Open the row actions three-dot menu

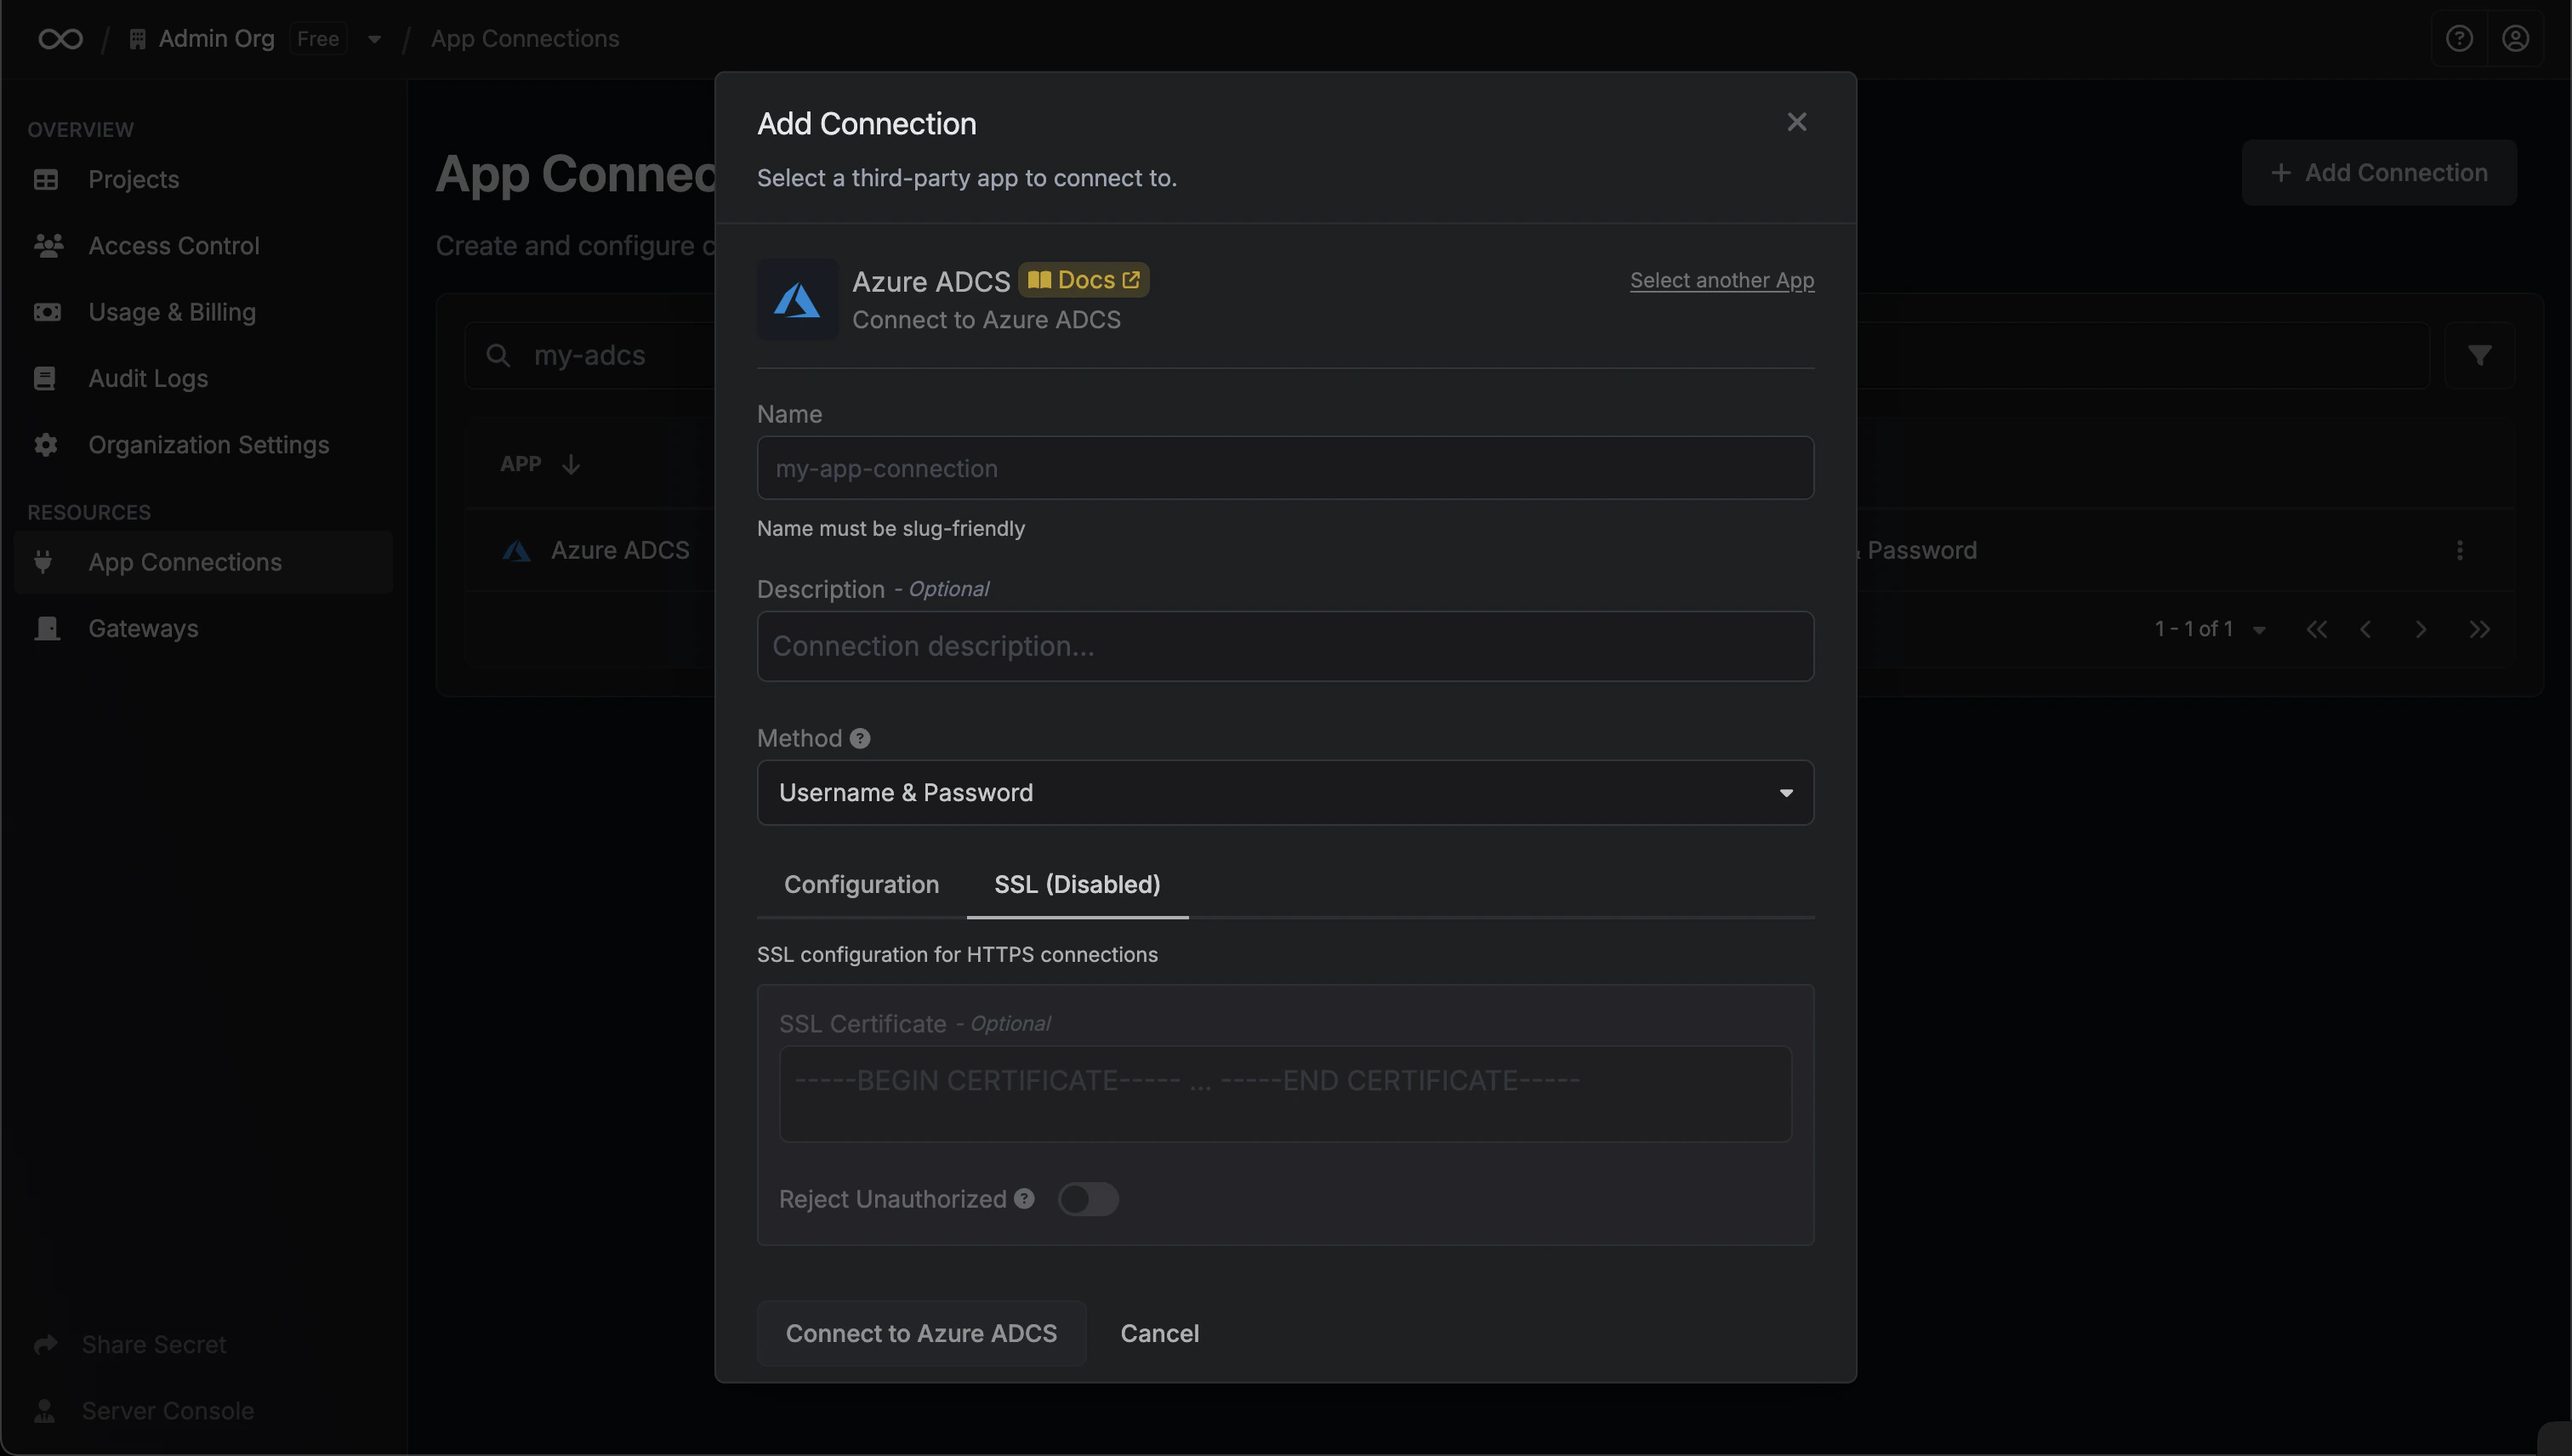tap(2460, 551)
